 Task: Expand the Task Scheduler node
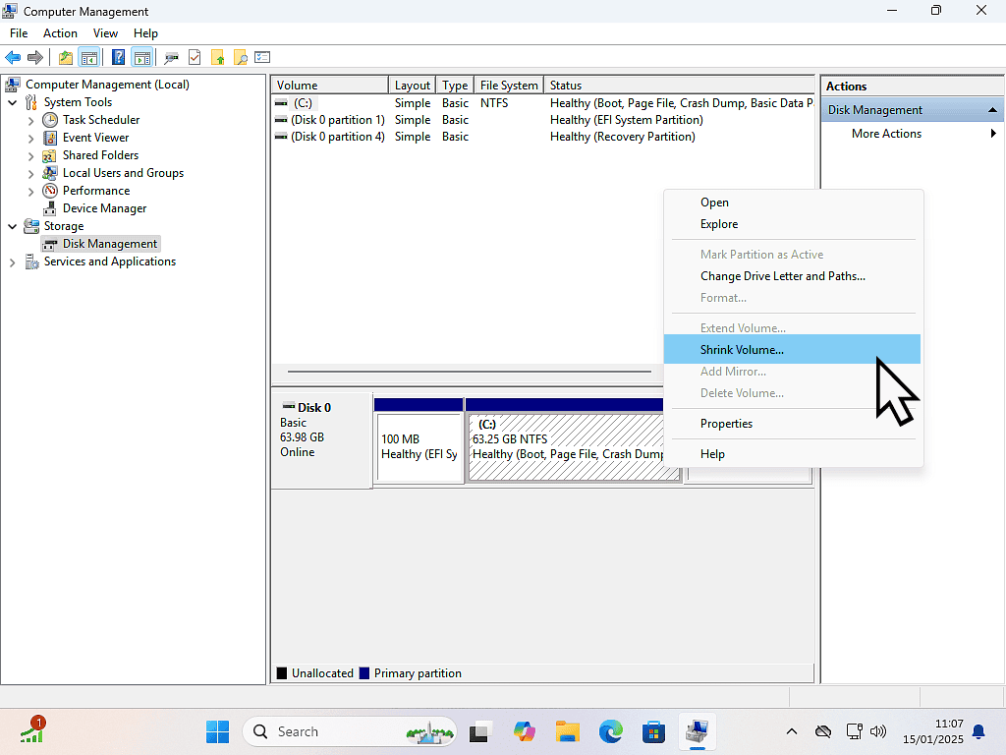tap(31, 120)
